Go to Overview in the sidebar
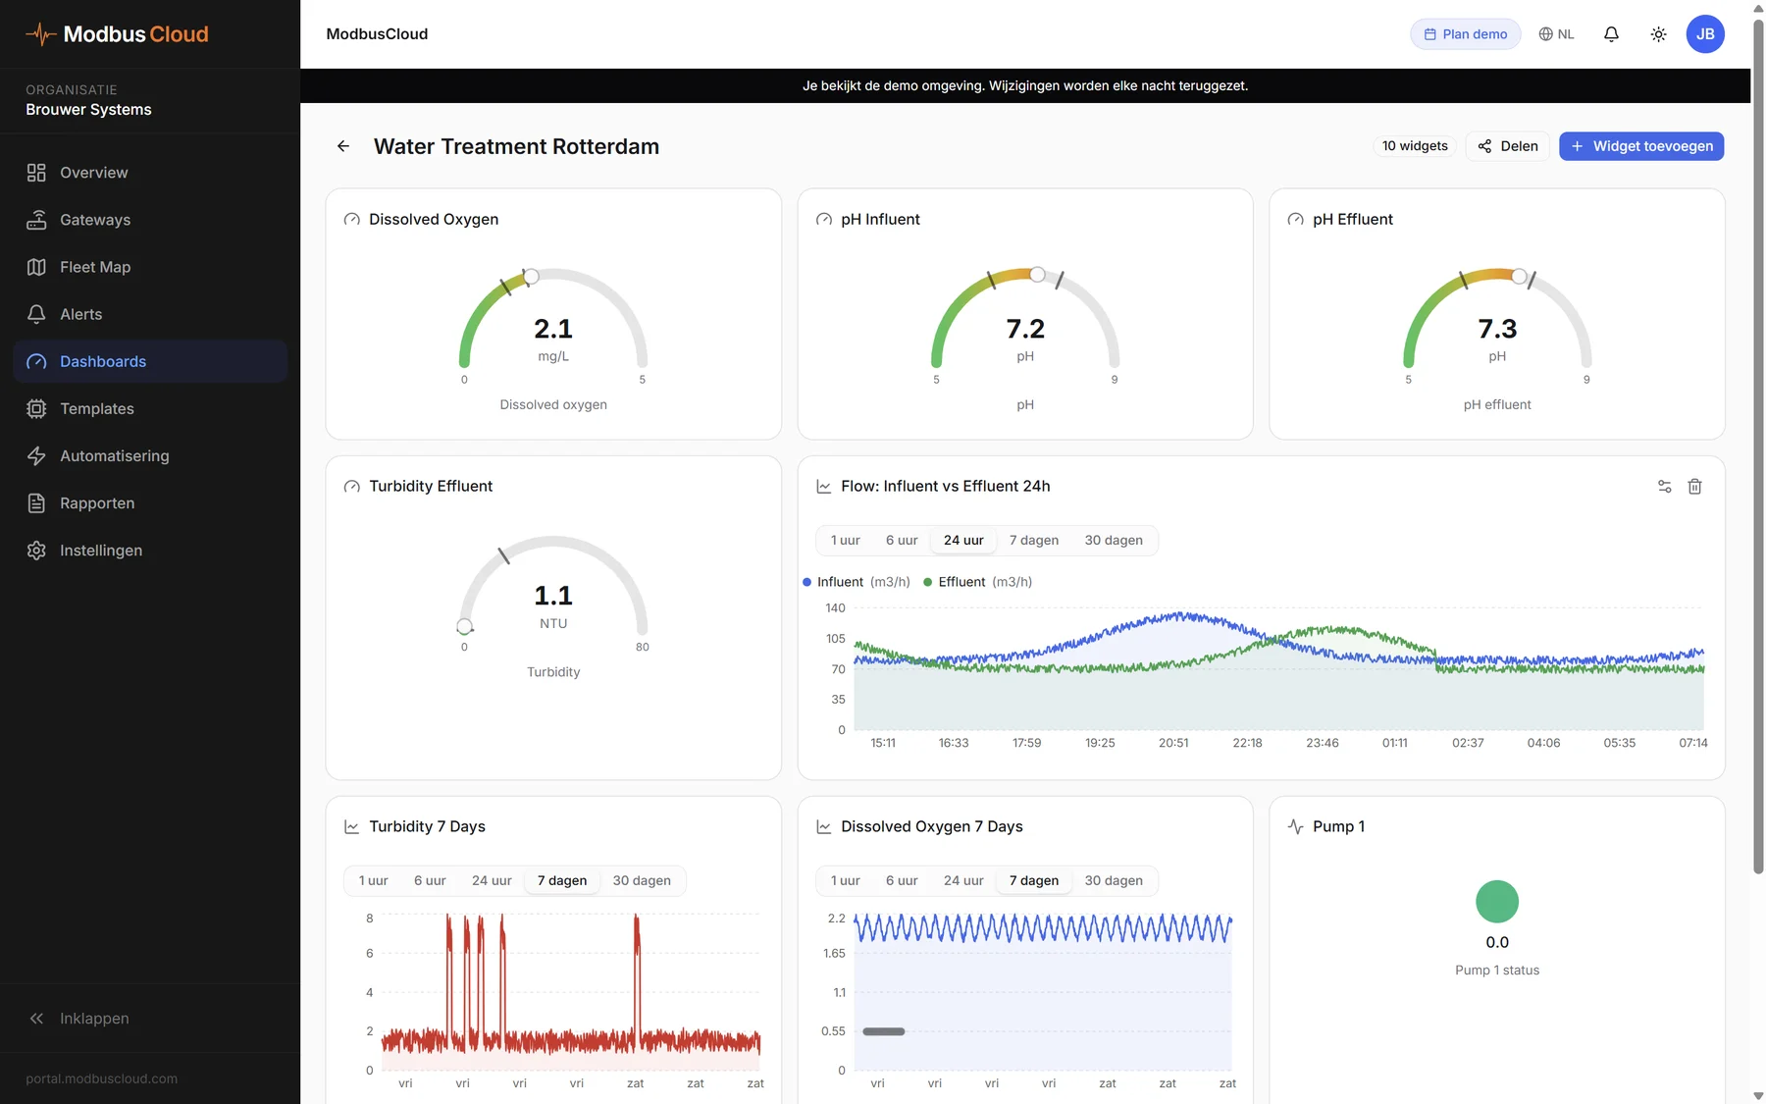The image size is (1766, 1104). click(x=150, y=173)
